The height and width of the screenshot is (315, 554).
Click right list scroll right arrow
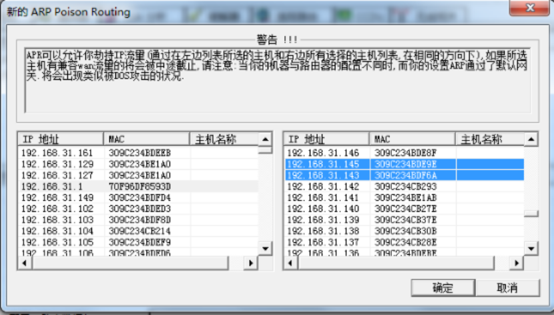[x=517, y=263]
